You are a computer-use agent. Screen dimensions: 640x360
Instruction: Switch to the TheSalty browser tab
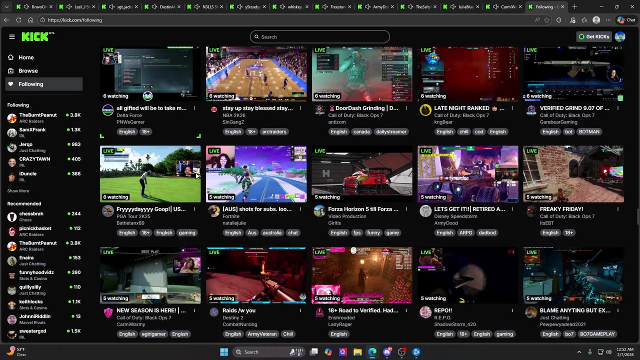click(x=419, y=7)
